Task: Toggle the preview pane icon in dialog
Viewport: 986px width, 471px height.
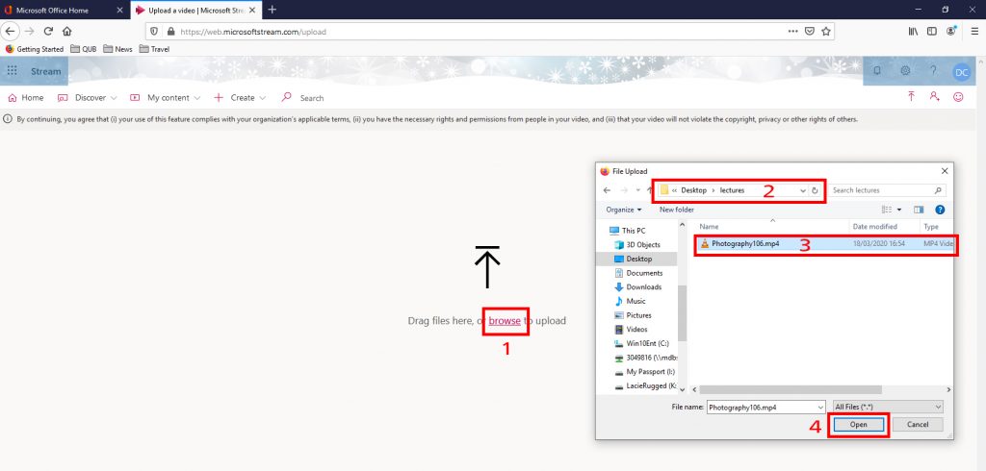Action: (x=919, y=209)
